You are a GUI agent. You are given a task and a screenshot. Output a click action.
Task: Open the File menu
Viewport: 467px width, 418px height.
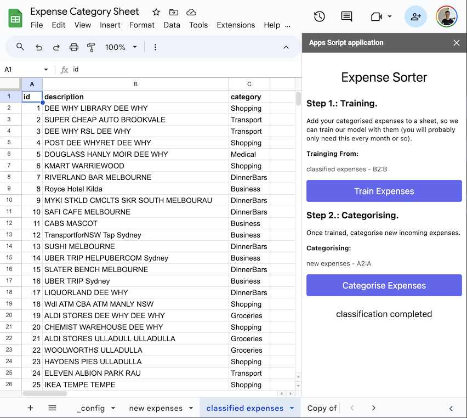(x=37, y=25)
